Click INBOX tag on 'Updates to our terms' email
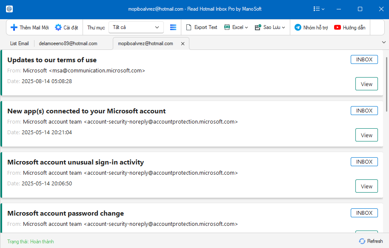Screen dimensions: 389x248 (x=364, y=60)
